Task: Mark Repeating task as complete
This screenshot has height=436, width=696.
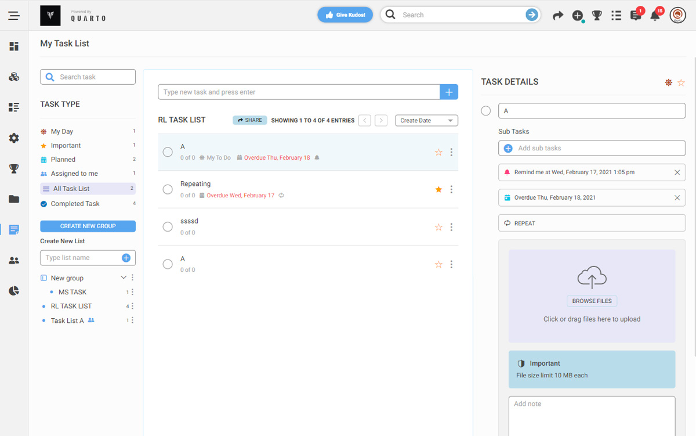Action: pos(168,189)
